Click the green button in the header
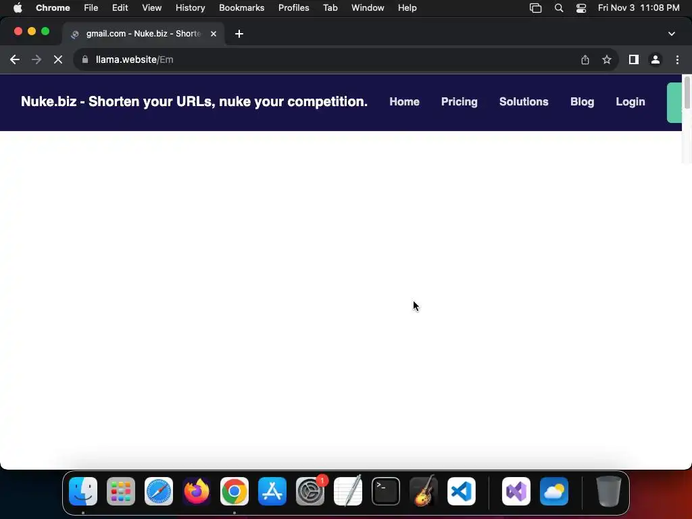This screenshot has height=519, width=692. [674, 103]
